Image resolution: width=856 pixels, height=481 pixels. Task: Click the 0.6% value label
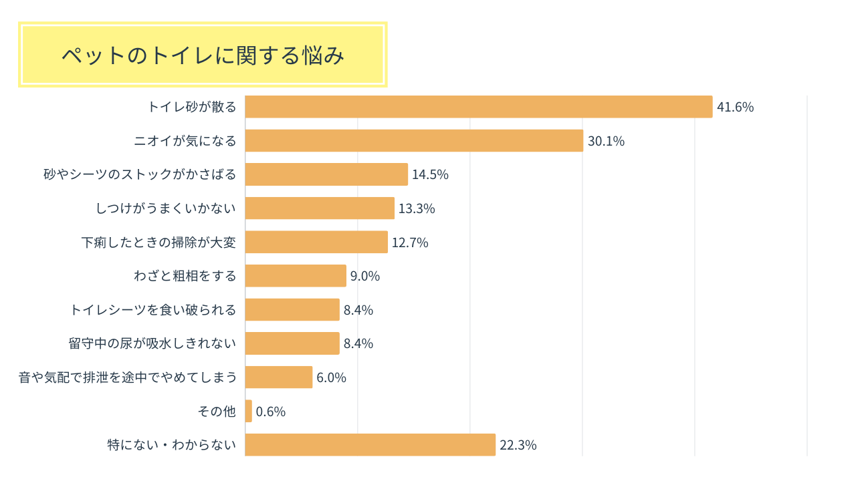(x=271, y=412)
